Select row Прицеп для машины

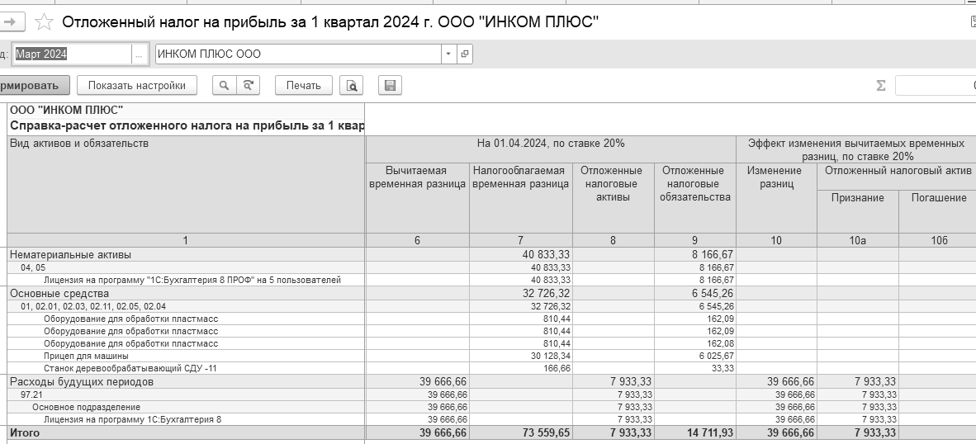(x=186, y=356)
